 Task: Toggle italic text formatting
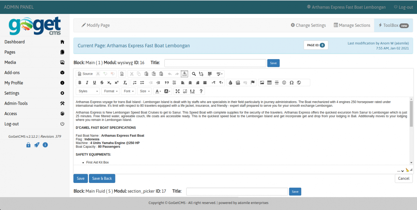[87, 82]
